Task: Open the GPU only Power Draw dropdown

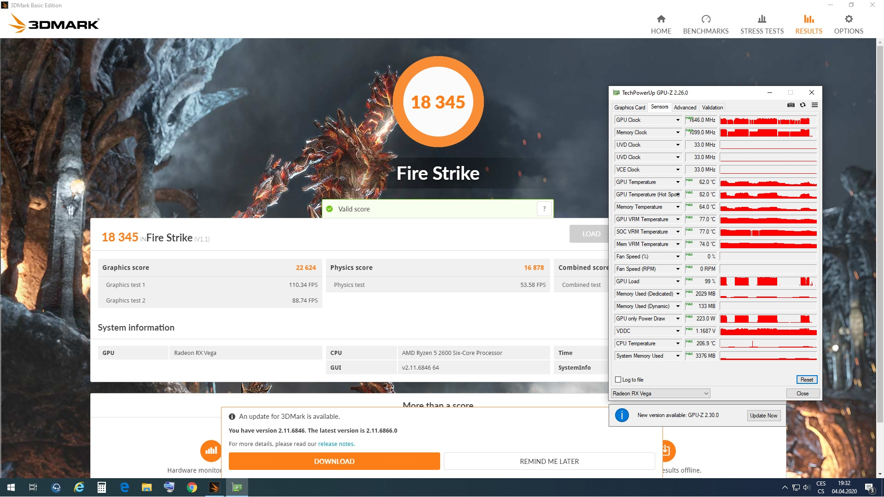Action: (x=677, y=319)
